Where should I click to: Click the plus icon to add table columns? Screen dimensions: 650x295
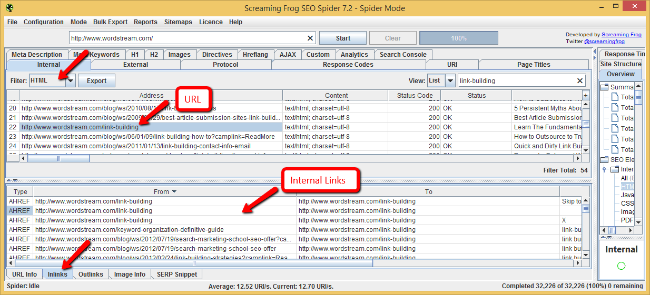point(585,95)
